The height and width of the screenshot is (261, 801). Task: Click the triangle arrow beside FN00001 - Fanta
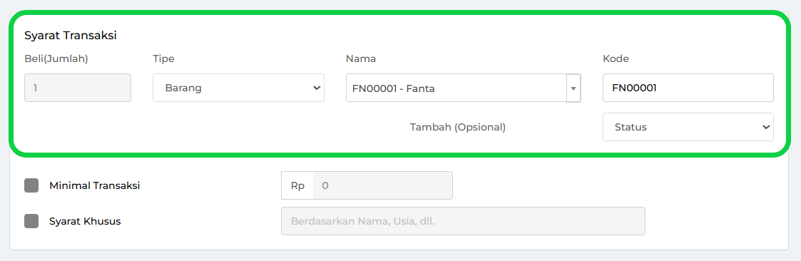(x=573, y=88)
